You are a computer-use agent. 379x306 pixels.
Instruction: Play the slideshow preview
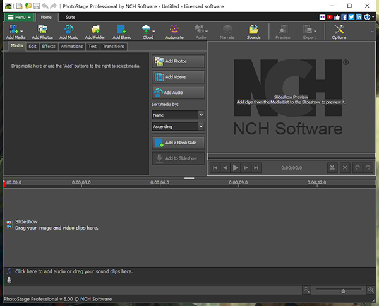[x=236, y=168]
